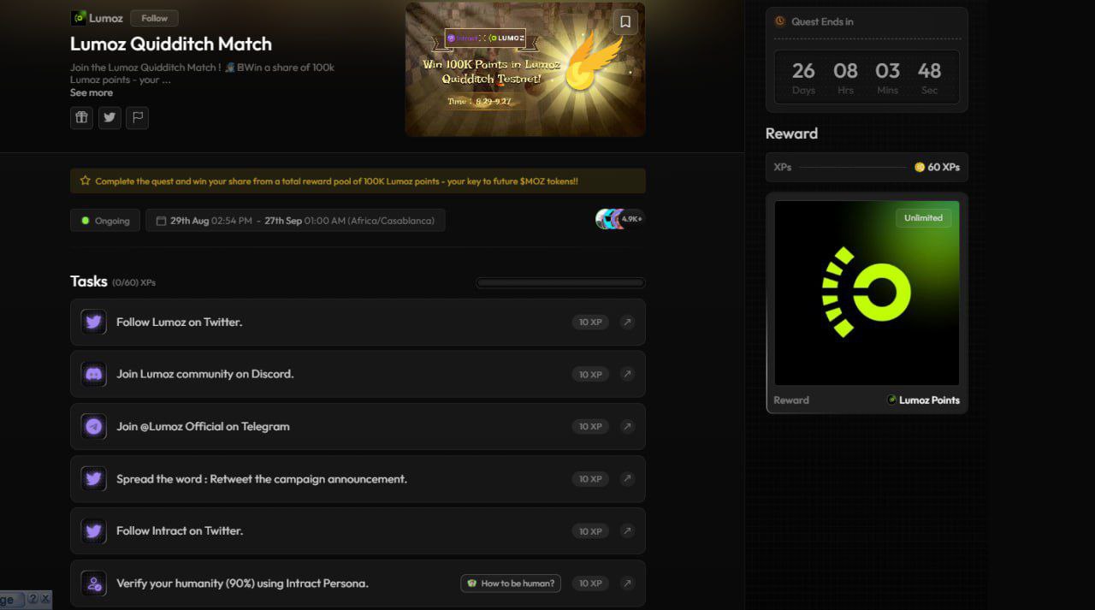
Task: Click the text Follow Lumoz on Twitter.
Action: (180, 323)
